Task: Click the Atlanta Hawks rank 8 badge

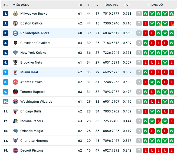Action: coord(6,82)
